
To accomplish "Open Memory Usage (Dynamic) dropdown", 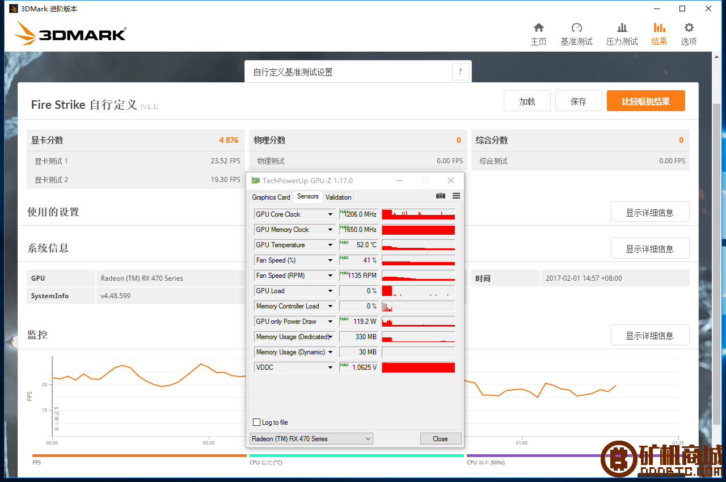I will pos(331,352).
